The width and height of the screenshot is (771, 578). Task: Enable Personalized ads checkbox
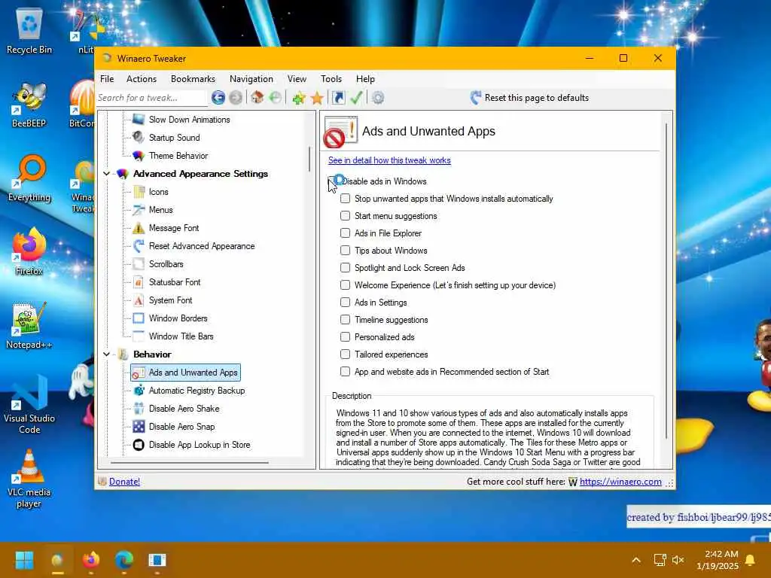point(345,337)
